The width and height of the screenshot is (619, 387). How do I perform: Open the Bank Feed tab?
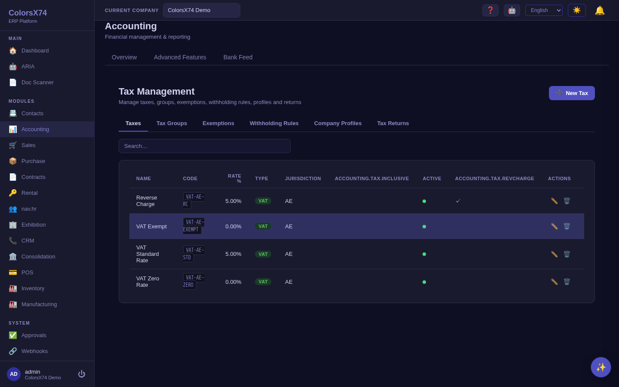(x=238, y=57)
